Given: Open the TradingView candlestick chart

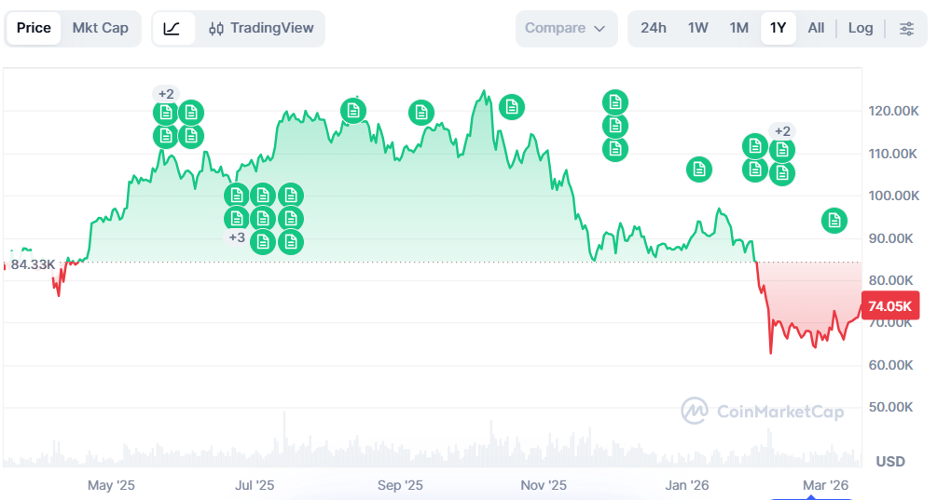Looking at the screenshot, I should [261, 28].
